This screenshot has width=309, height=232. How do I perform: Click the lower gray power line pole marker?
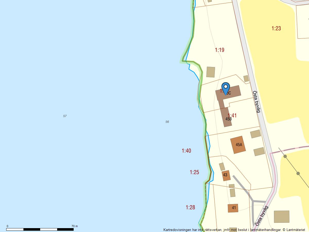pos(298,173)
